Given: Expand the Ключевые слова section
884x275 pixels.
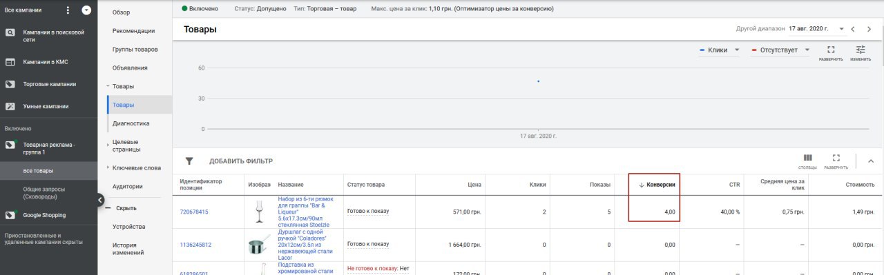Looking at the screenshot, I should pos(108,167).
